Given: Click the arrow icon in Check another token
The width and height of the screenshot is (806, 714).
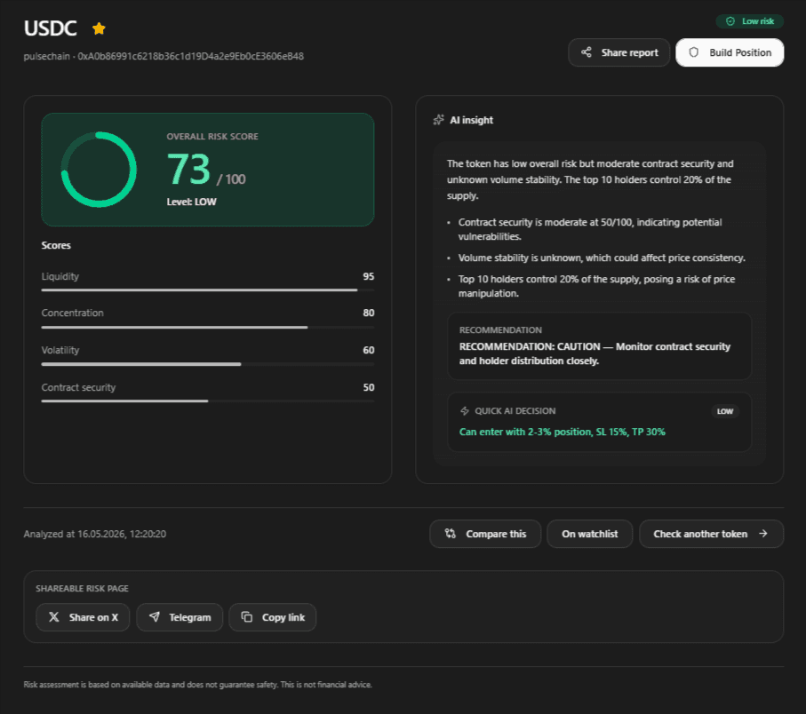Looking at the screenshot, I should pyautogui.click(x=763, y=534).
